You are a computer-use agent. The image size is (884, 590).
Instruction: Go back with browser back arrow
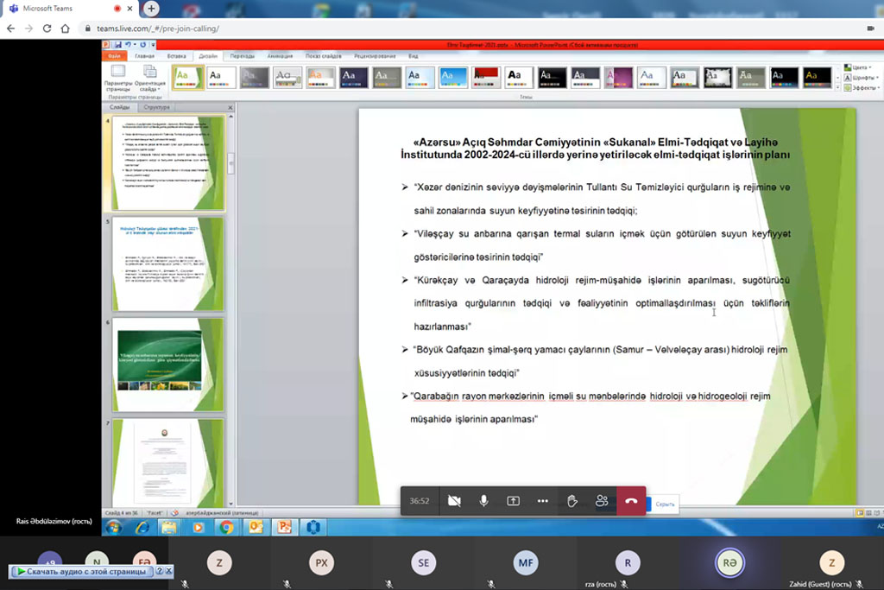click(x=10, y=29)
